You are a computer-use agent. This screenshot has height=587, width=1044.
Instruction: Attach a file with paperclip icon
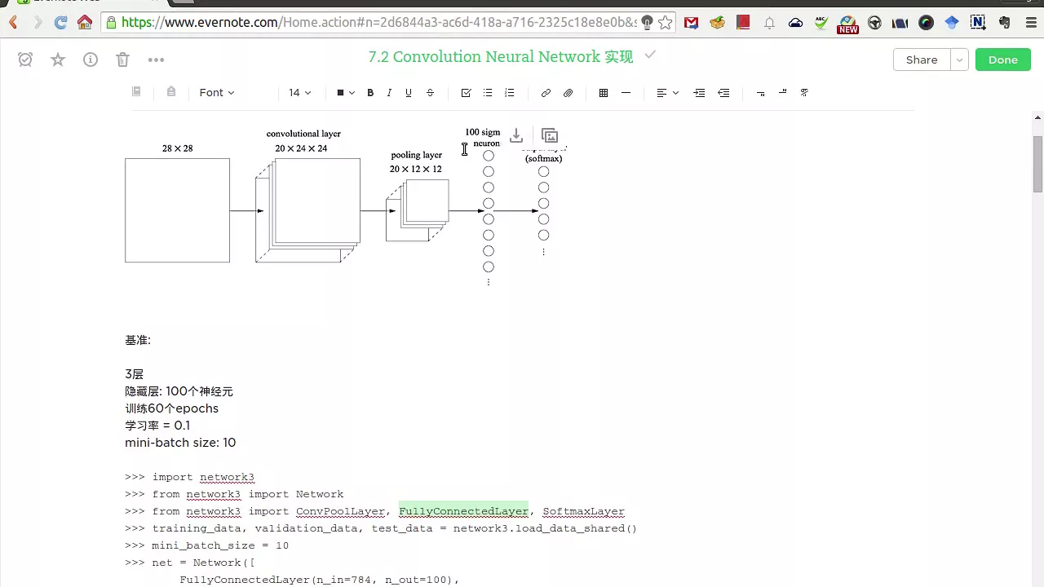(x=568, y=93)
